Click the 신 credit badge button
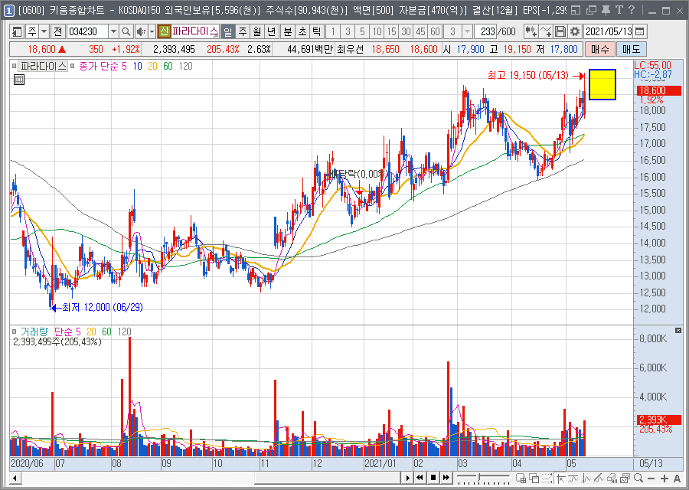Image resolution: width=689 pixels, height=490 pixels. 164,31
